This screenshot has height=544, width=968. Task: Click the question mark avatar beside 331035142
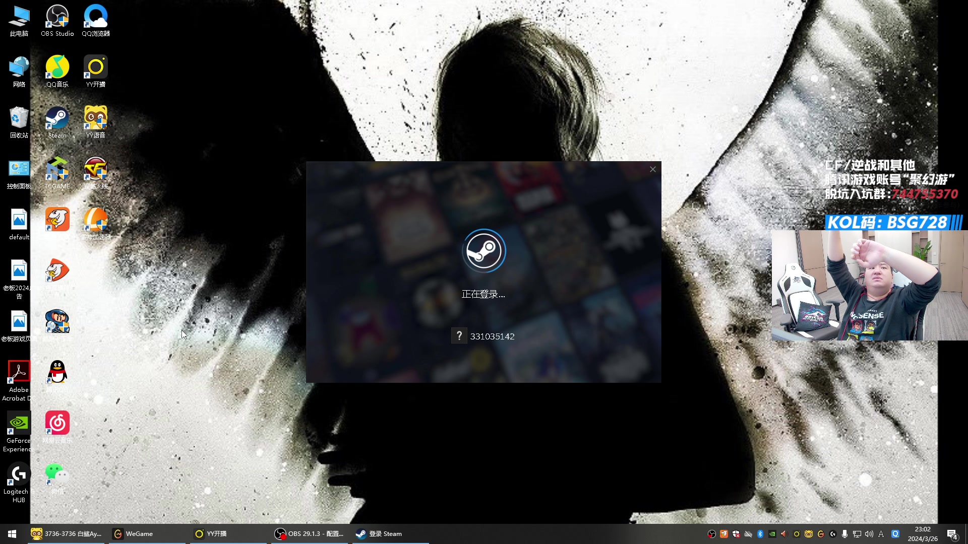pyautogui.click(x=459, y=336)
